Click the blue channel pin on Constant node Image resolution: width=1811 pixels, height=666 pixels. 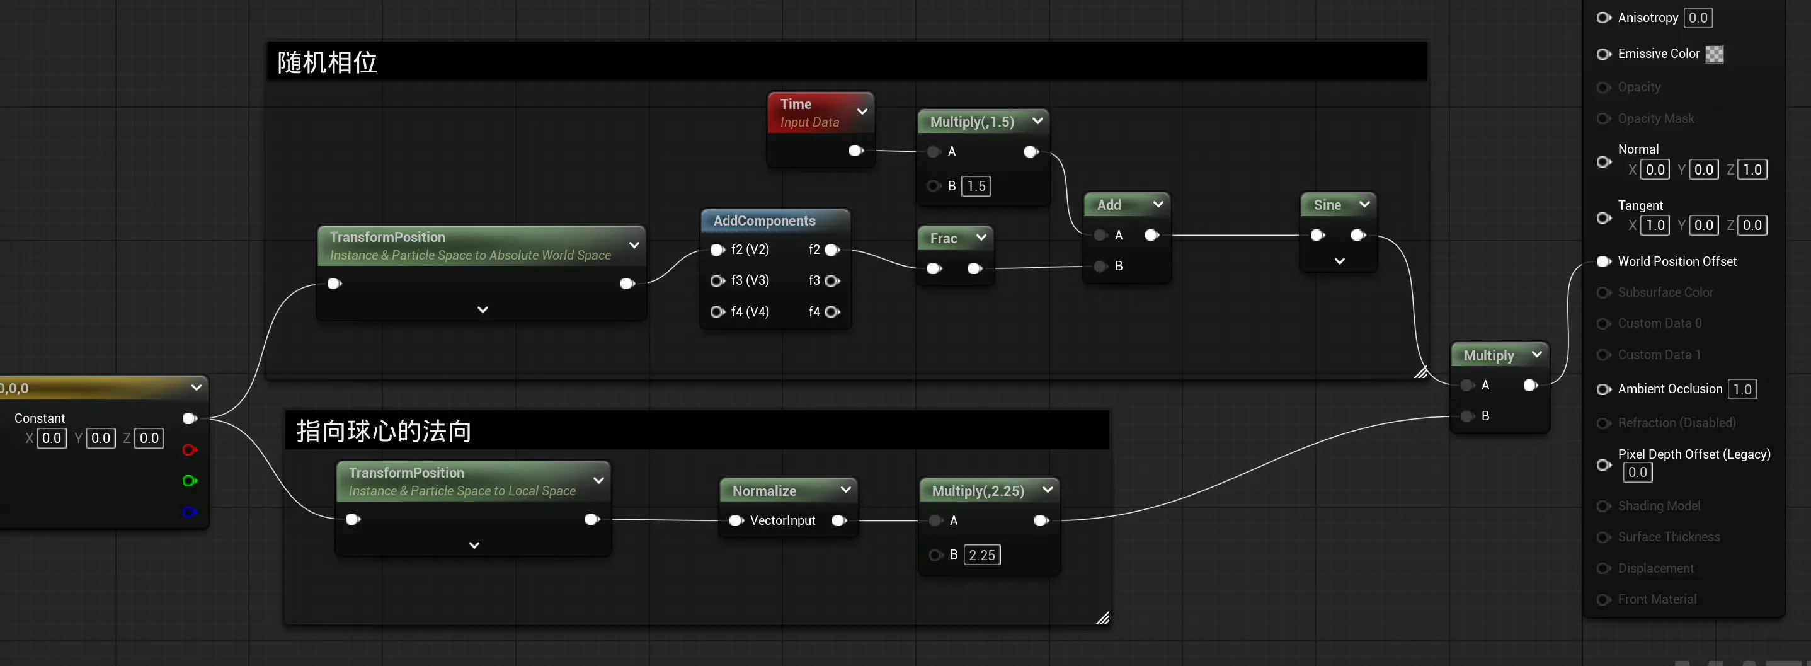(189, 512)
